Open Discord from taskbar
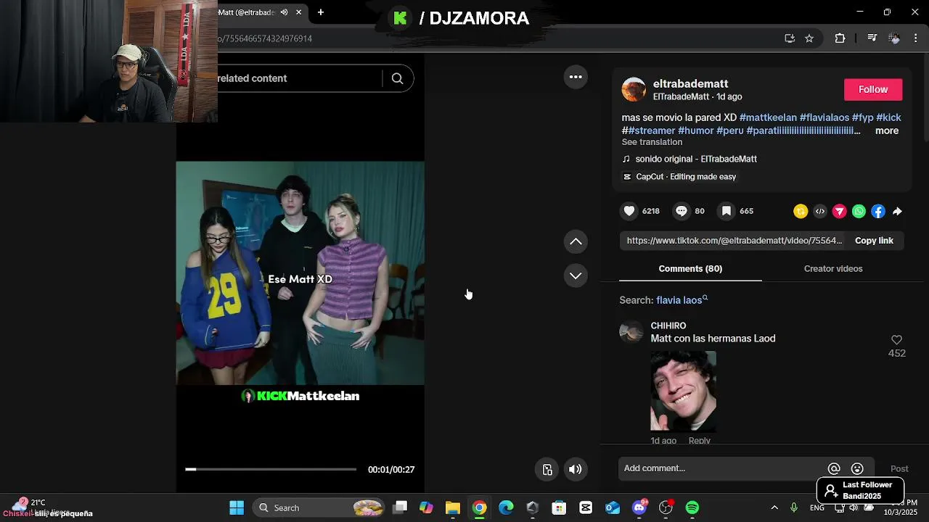This screenshot has height=522, width=929. [639, 507]
